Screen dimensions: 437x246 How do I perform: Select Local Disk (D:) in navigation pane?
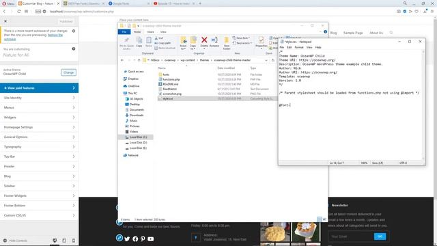point(138,143)
